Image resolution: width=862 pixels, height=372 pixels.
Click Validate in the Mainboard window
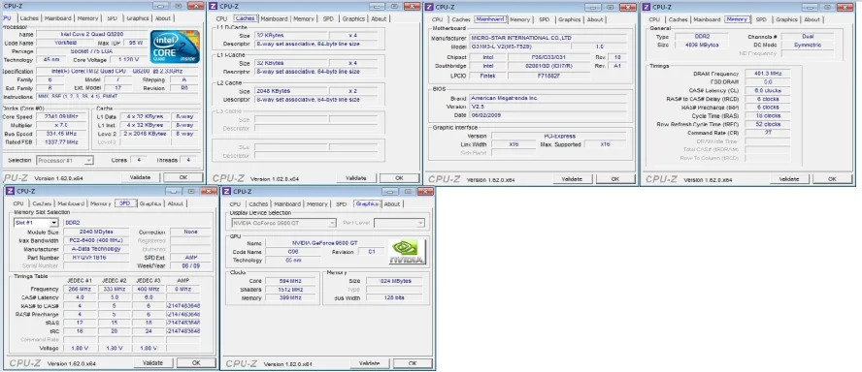[573, 179]
